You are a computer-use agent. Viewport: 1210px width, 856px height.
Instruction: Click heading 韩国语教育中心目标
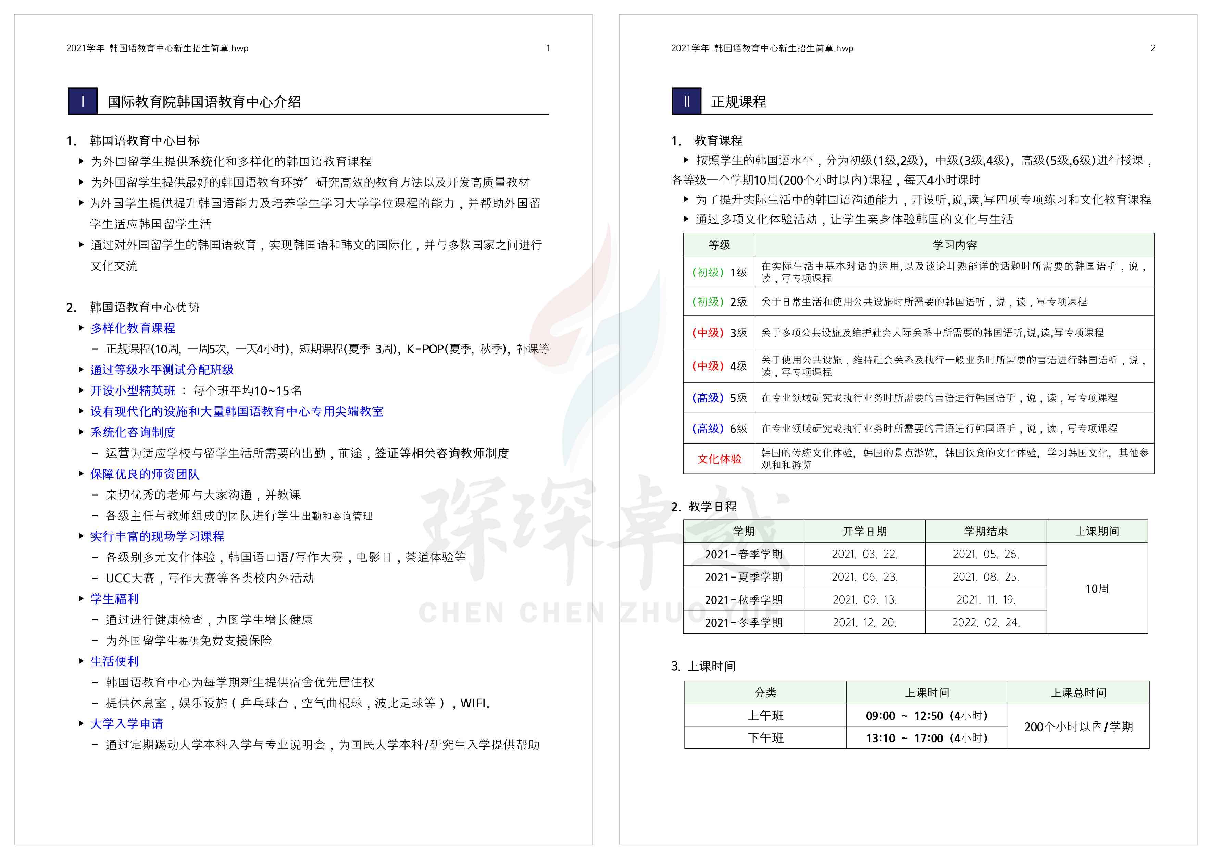(145, 141)
